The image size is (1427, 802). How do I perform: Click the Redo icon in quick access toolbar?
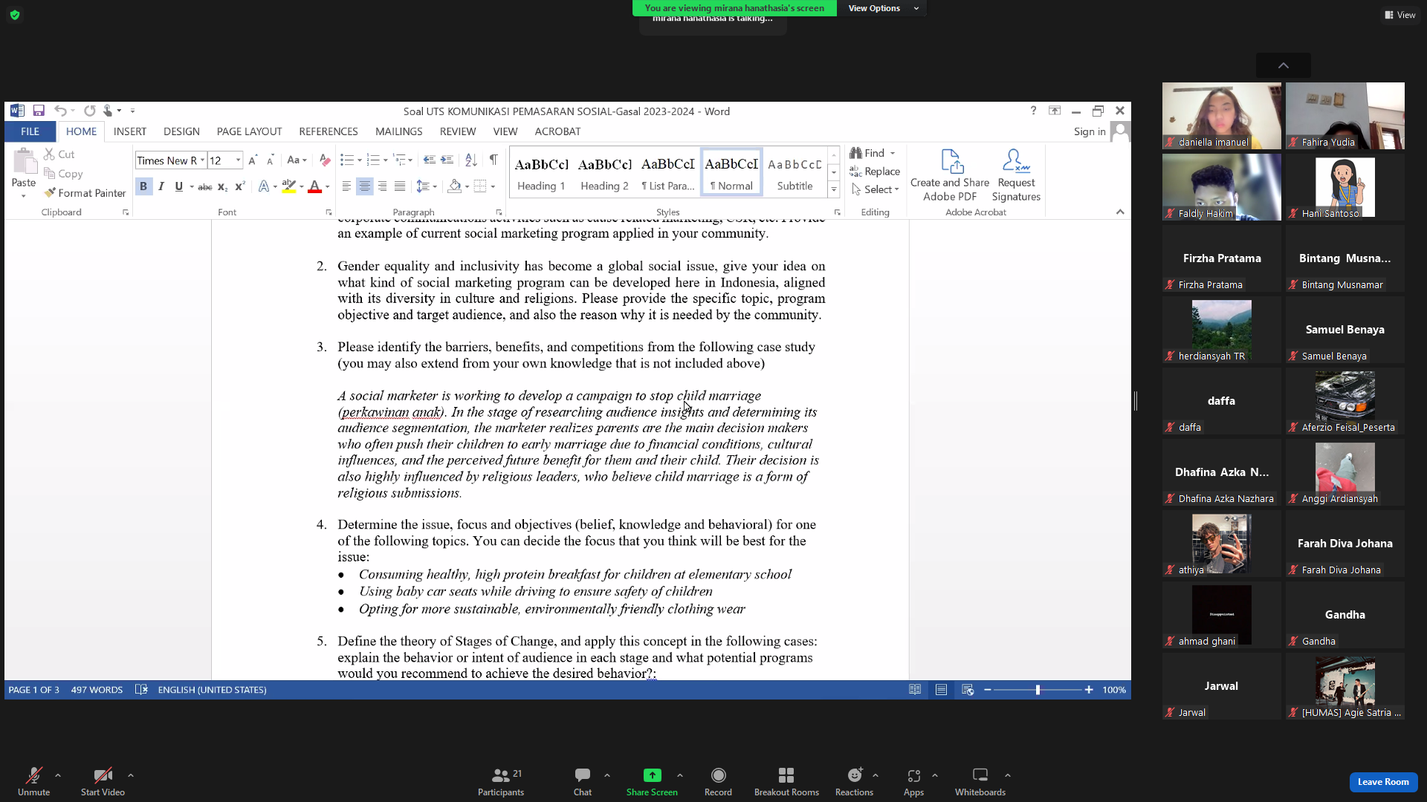89,111
